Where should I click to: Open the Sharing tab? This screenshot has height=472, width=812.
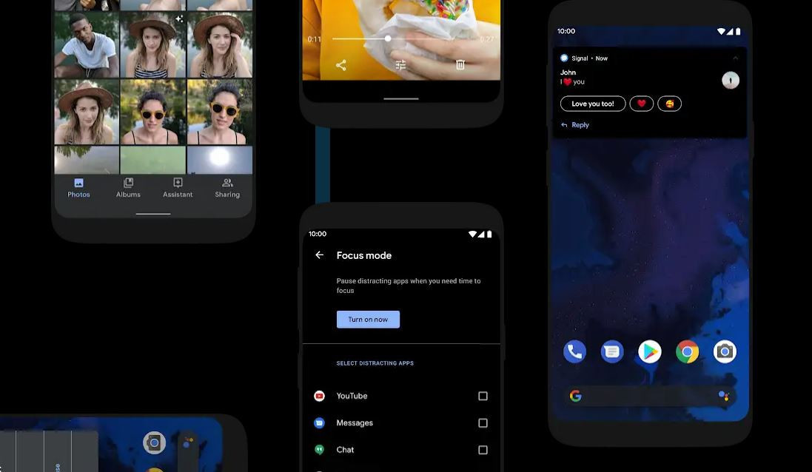tap(227, 188)
